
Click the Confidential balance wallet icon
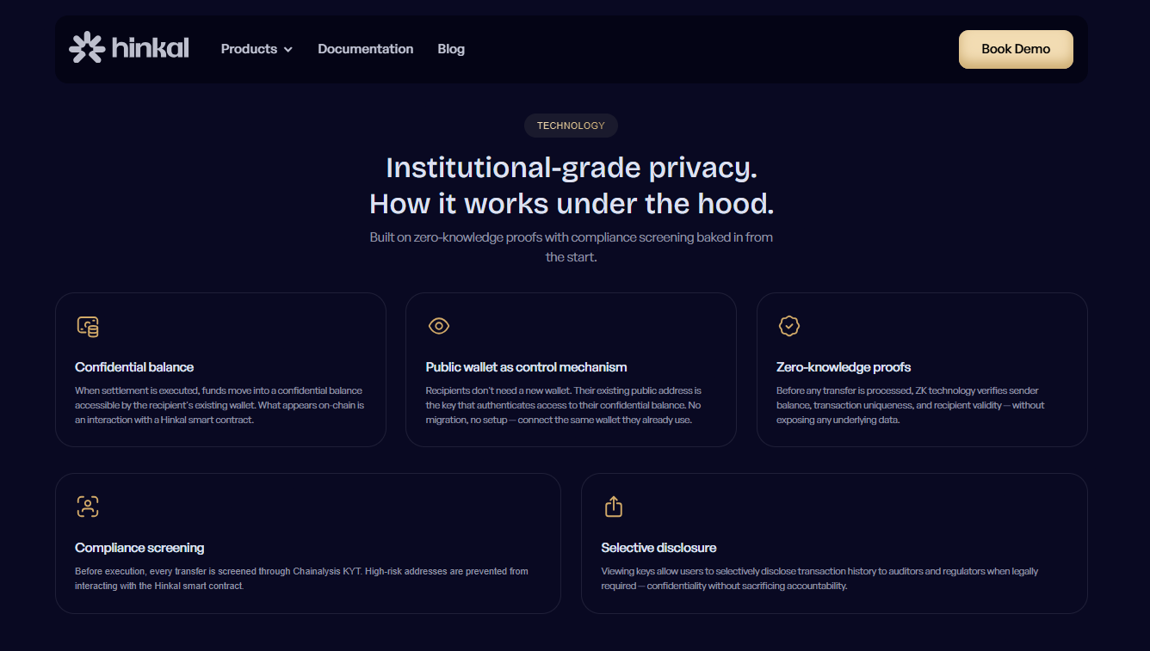[88, 326]
